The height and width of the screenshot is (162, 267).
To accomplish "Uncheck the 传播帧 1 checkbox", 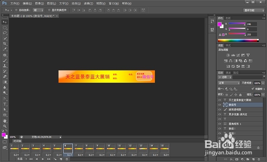I will click(253, 89).
